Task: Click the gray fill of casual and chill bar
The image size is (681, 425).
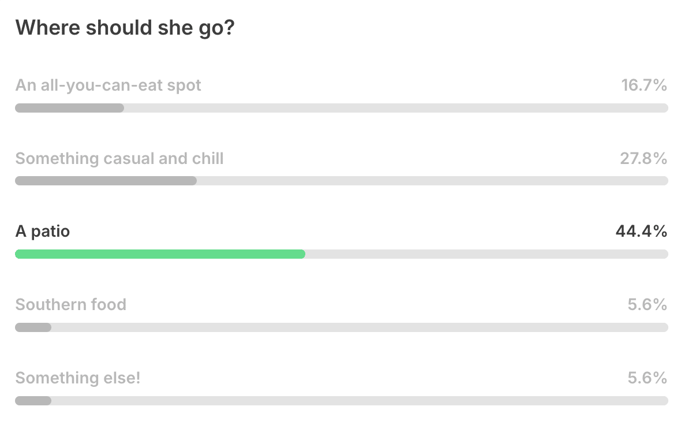Action: (x=106, y=181)
